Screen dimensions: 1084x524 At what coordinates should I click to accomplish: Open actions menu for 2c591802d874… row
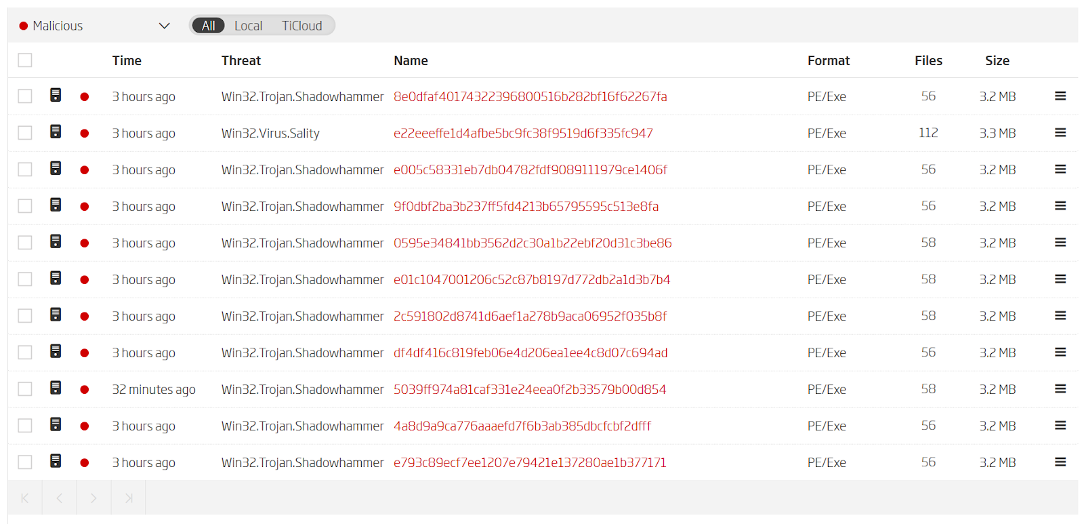pyautogui.click(x=1060, y=316)
